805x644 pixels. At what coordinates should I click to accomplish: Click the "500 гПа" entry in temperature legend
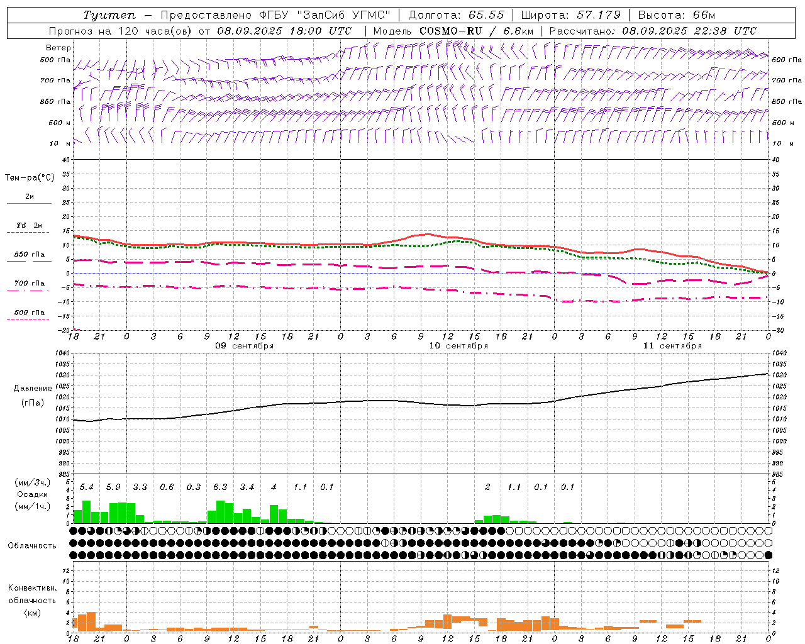[x=30, y=313]
